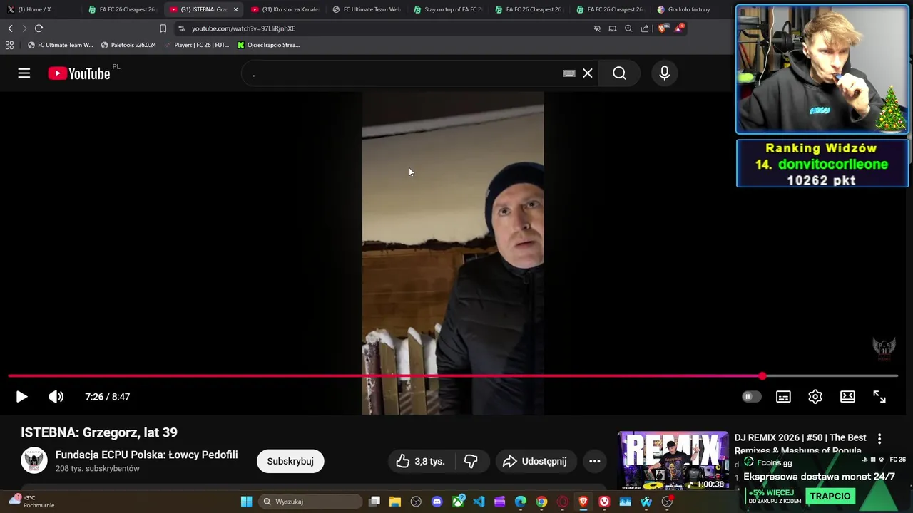Image resolution: width=913 pixels, height=513 pixels.
Task: Open OjciecTrapcio Stream bookmark
Action: pyautogui.click(x=268, y=45)
